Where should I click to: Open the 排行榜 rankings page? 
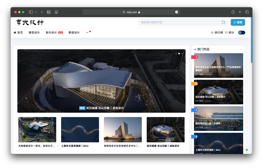coord(217,33)
